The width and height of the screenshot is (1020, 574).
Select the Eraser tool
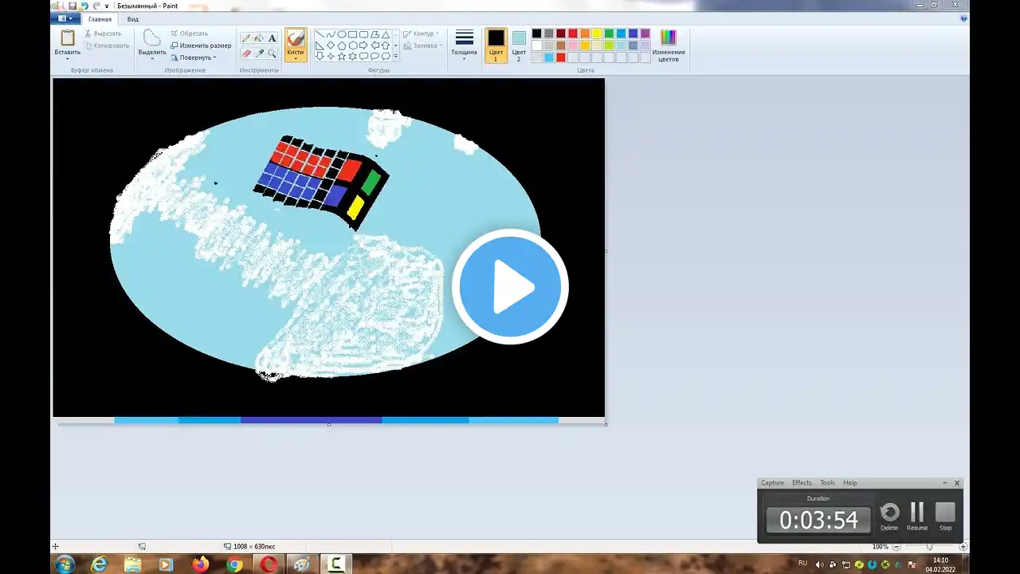click(246, 53)
